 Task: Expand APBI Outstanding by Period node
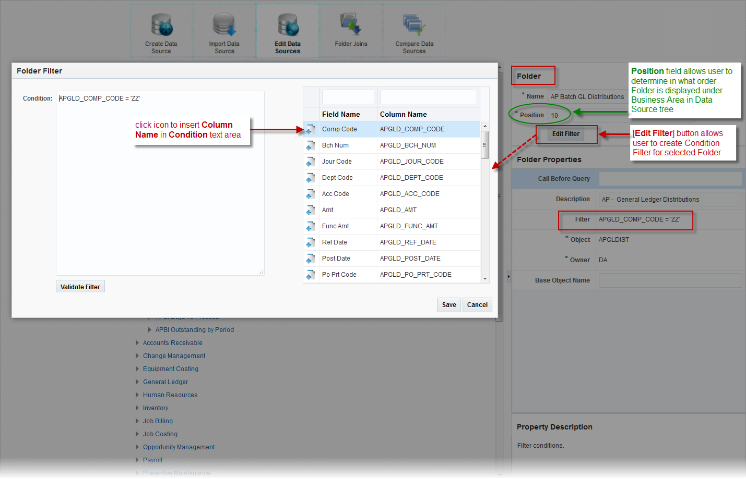[150, 330]
